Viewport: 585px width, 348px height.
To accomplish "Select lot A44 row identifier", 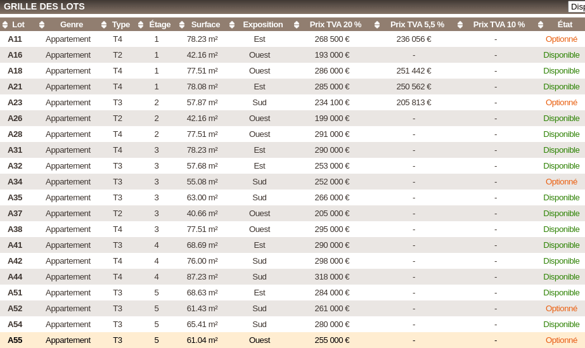I will (15, 277).
